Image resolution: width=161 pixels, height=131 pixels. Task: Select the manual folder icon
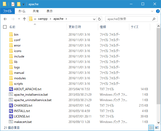tap(11, 73)
